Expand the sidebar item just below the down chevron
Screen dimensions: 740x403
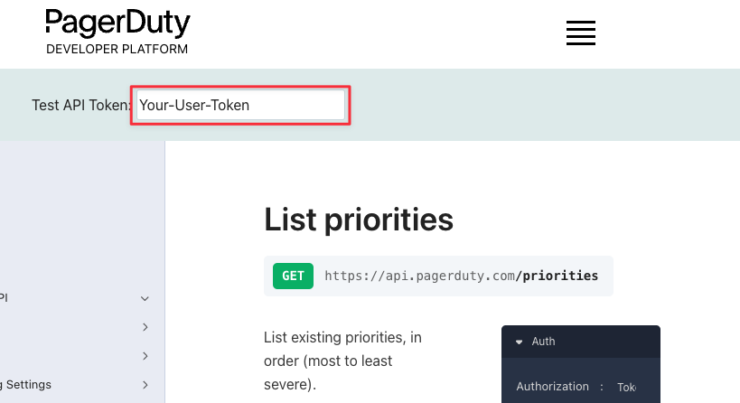click(x=145, y=327)
